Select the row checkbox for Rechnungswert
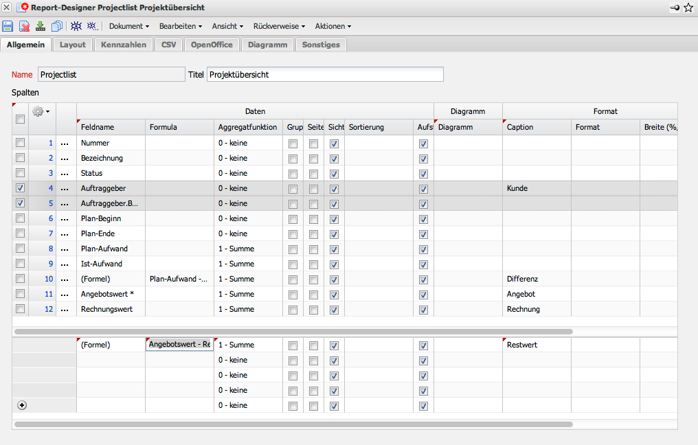The image size is (698, 445). click(x=20, y=309)
